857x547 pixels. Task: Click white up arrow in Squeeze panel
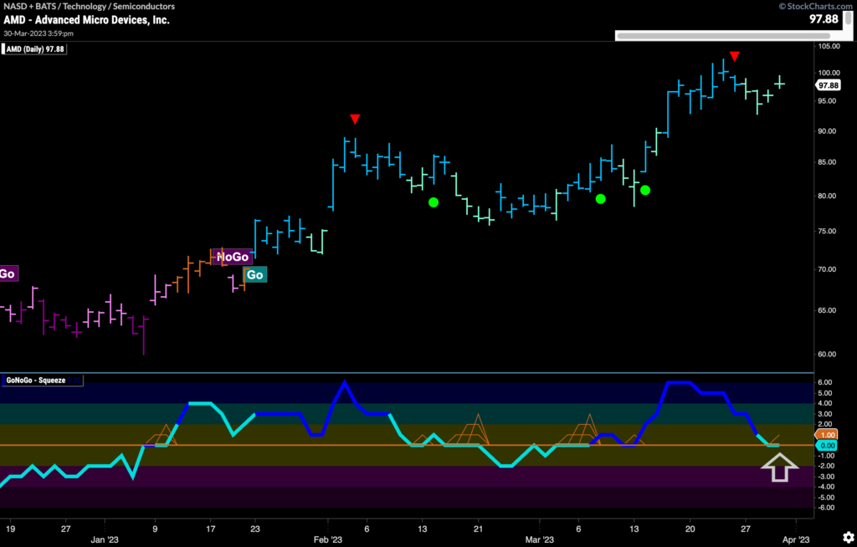[778, 471]
